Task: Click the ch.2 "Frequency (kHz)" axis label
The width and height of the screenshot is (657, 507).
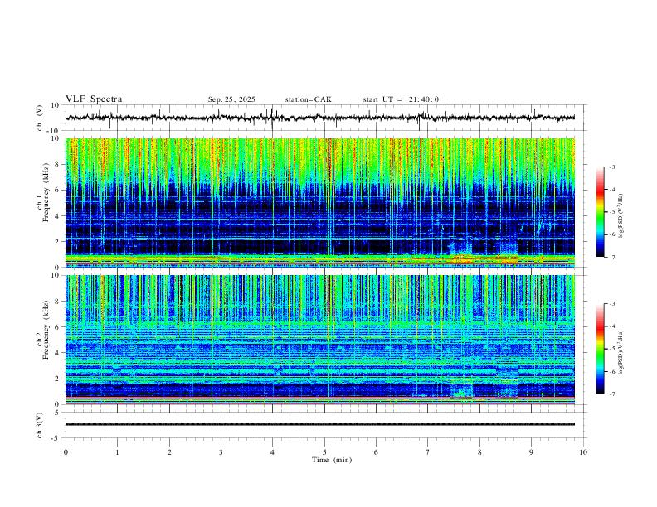Action: [x=46, y=330]
